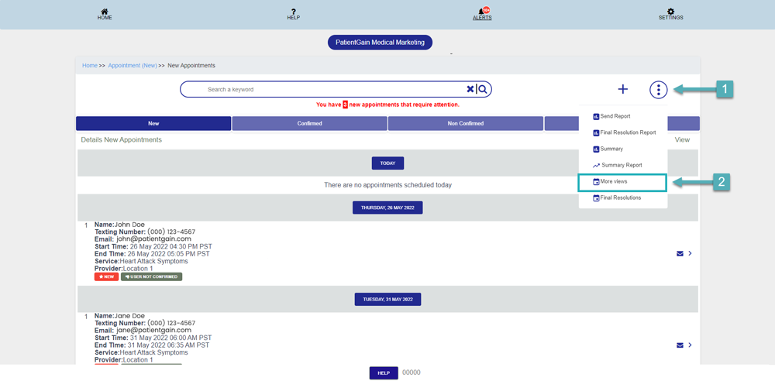Viewport: 775px width, 381px height.
Task: Click Jane Doe's Start Time line
Action: (x=153, y=338)
